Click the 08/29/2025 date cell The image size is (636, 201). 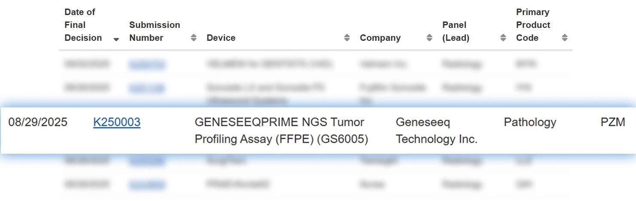(38, 122)
